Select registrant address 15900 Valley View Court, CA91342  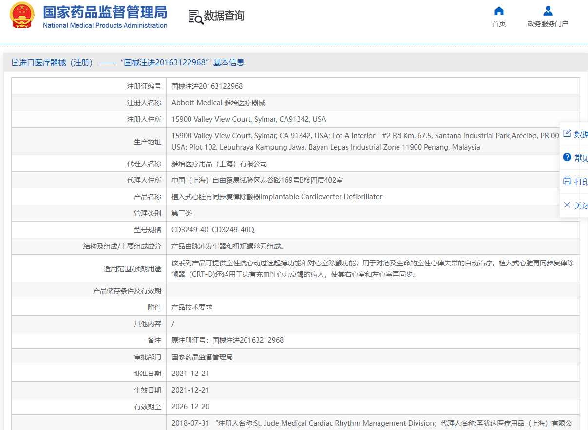tap(249, 119)
